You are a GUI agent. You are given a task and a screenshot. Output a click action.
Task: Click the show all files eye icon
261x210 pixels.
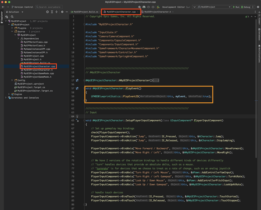coord(7,17)
